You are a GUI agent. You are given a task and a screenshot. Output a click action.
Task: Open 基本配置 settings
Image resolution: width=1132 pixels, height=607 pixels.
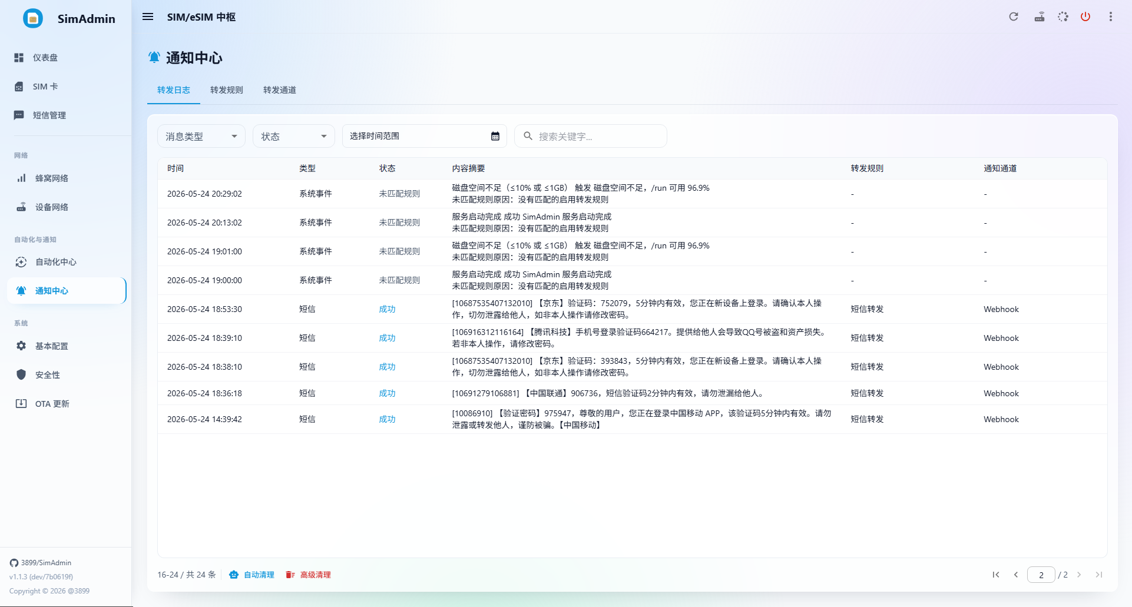pyautogui.click(x=66, y=346)
